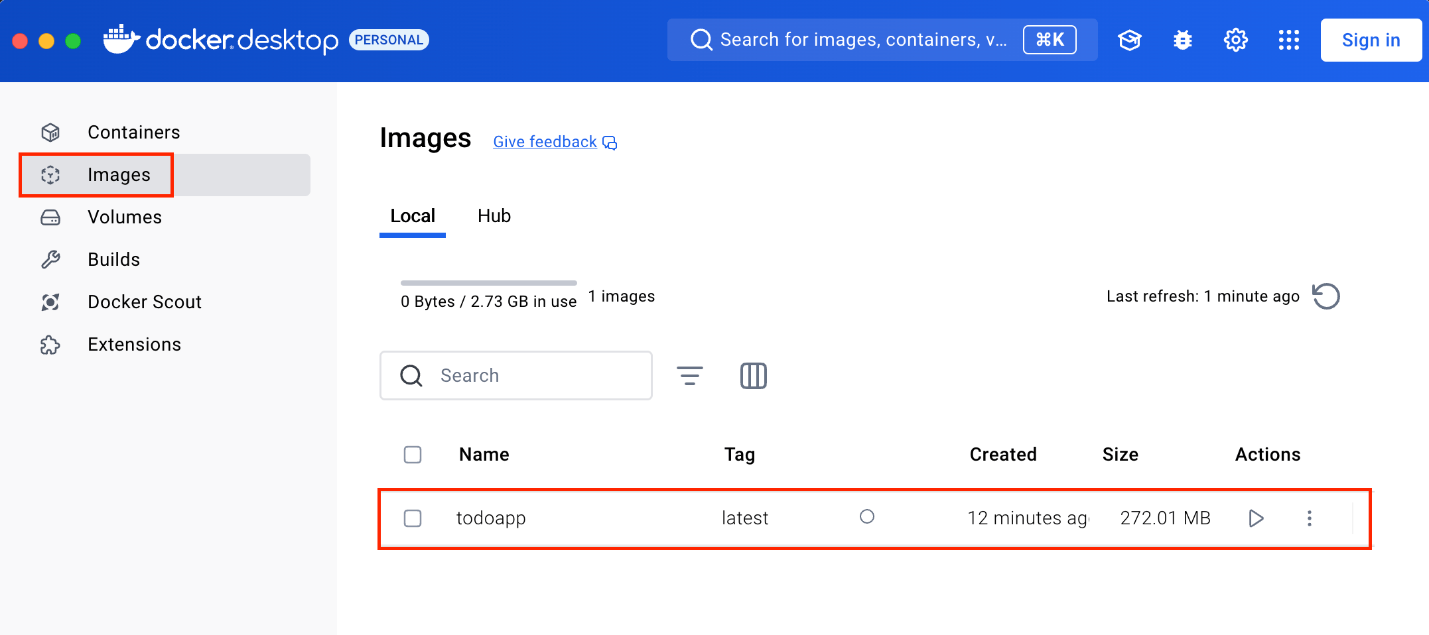Click the 272.01 MB size cell

coord(1166,518)
